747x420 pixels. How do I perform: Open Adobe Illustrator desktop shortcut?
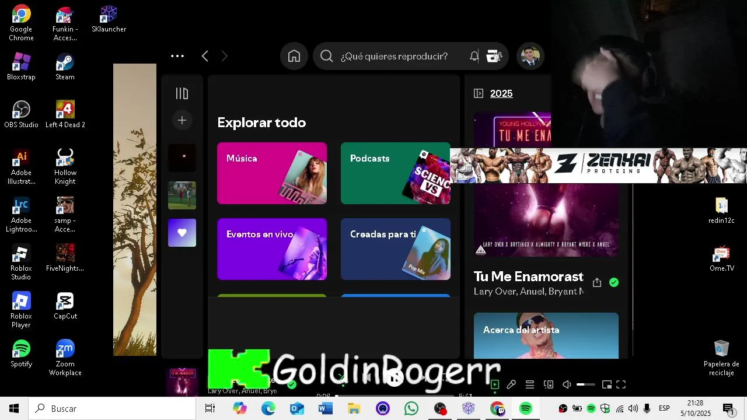click(21, 167)
